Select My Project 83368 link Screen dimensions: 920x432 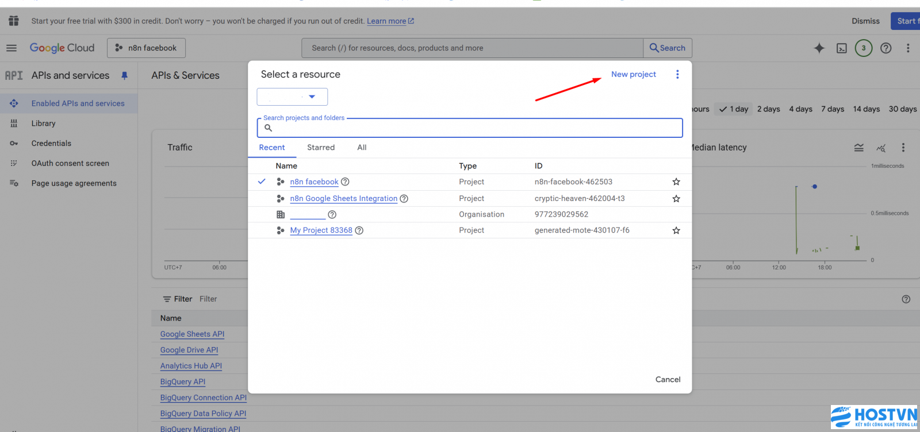tap(321, 230)
